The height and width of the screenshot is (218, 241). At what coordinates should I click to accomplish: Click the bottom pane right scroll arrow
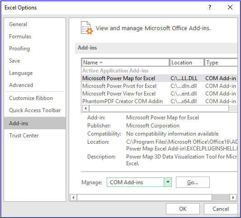233,197
